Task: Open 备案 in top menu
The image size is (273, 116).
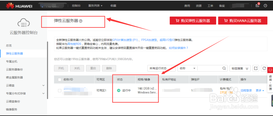Action: tap(222, 6)
